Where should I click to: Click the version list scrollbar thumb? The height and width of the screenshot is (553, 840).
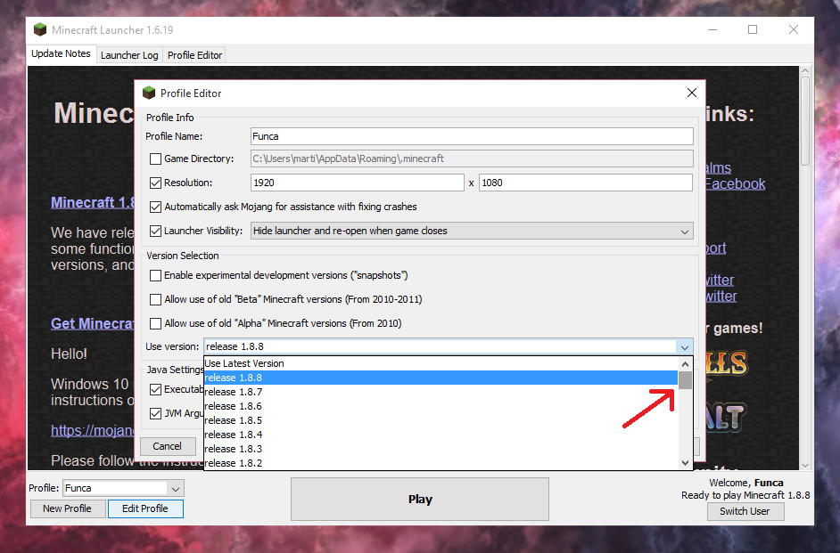point(685,381)
